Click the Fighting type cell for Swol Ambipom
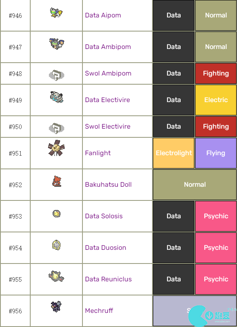237x327 pixels. [x=216, y=73]
